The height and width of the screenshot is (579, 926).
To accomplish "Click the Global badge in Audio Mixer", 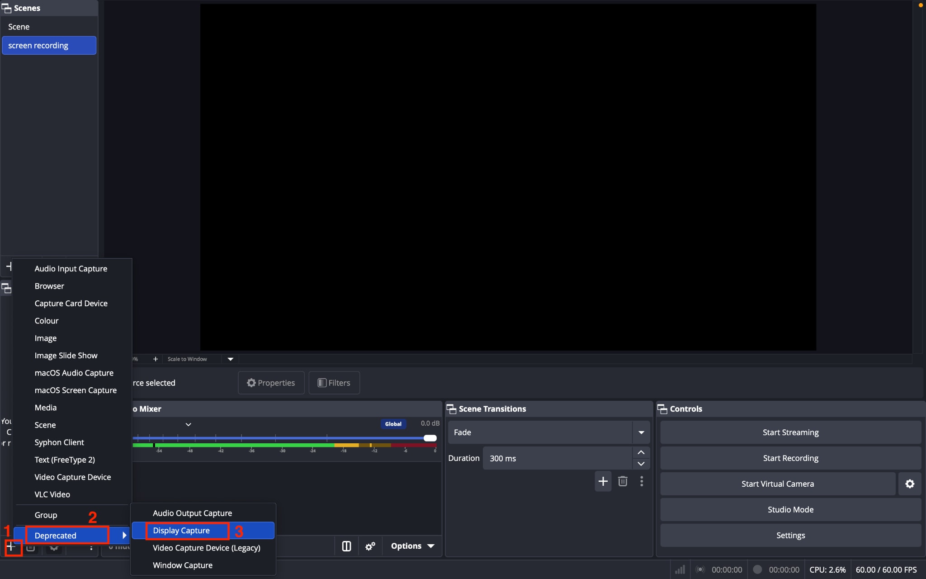I will tap(393, 424).
